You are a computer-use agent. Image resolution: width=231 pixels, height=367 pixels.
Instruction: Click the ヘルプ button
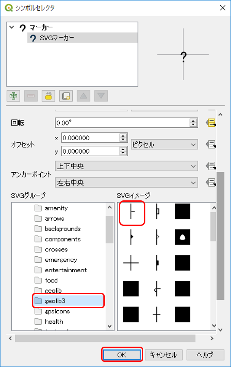pyautogui.click(x=205, y=355)
